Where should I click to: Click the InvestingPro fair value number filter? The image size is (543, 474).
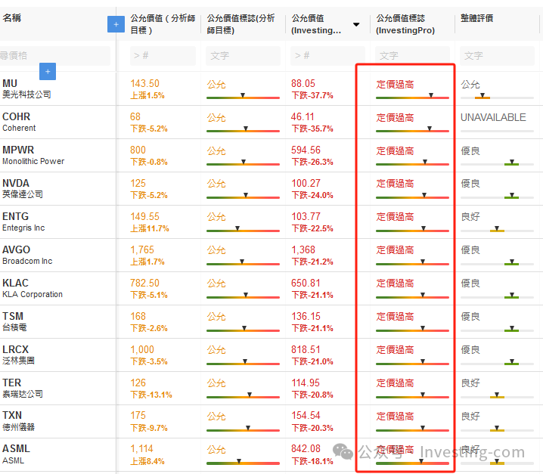[x=327, y=56]
